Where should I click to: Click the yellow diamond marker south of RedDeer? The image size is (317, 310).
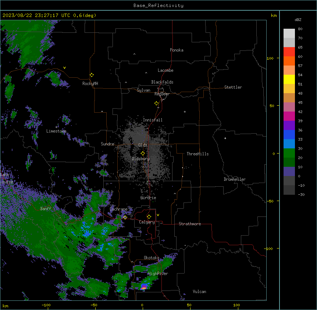pos(156,103)
